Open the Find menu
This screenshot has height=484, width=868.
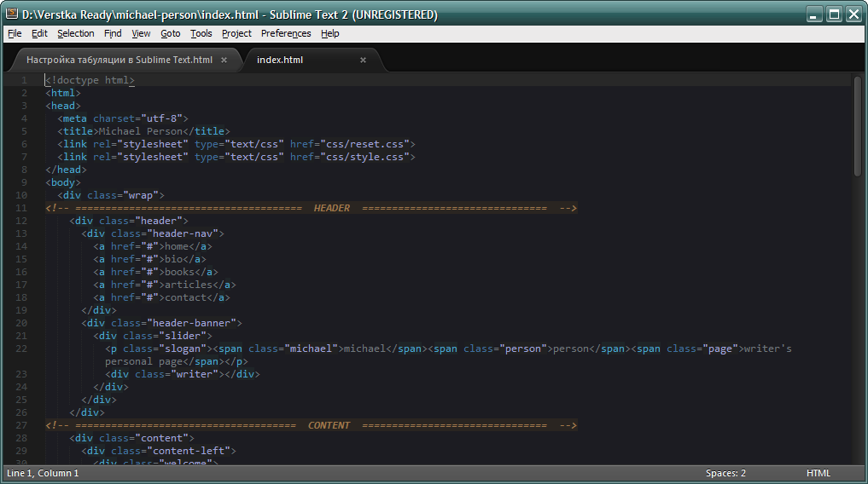point(113,33)
